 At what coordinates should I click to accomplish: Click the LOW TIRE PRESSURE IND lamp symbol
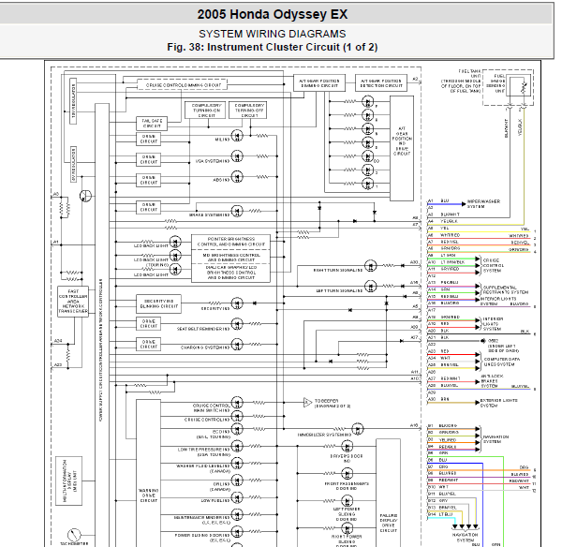click(237, 446)
